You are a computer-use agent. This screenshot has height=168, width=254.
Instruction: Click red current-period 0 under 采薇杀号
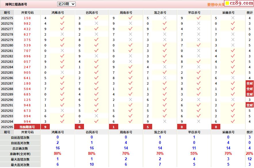tap(216, 127)
